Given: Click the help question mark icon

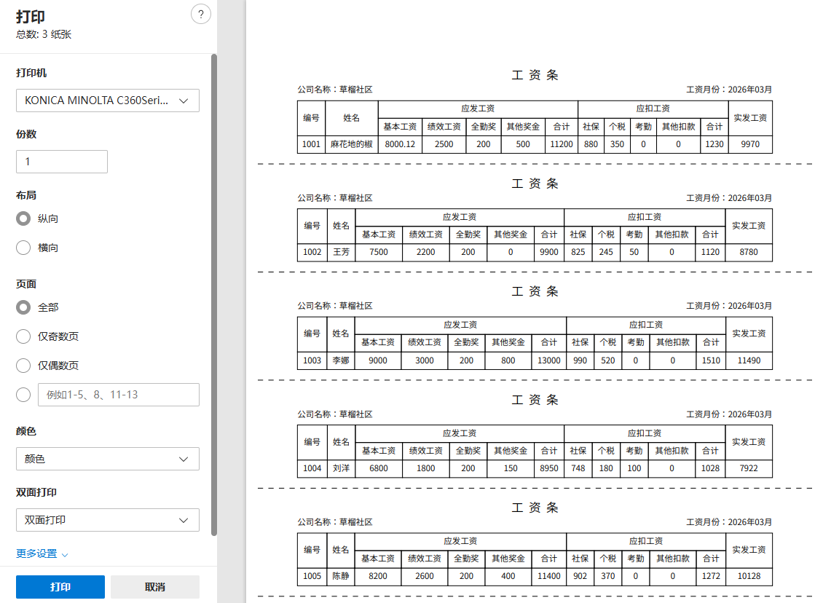Looking at the screenshot, I should point(201,14).
